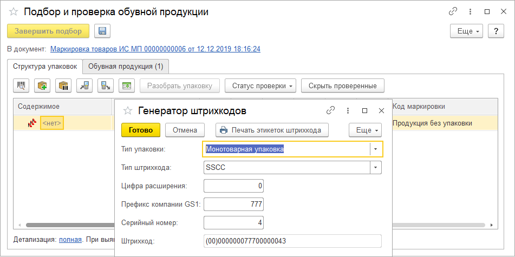
Task: Click the package with barcode icon
Action: (x=64, y=85)
